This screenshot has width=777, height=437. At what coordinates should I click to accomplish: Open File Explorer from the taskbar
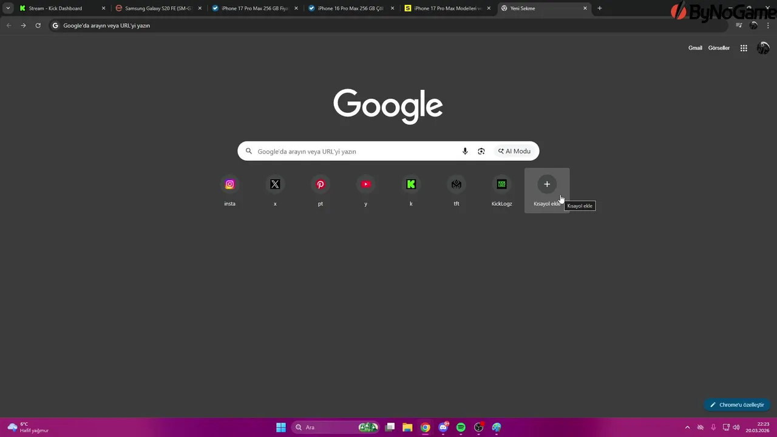pos(408,427)
